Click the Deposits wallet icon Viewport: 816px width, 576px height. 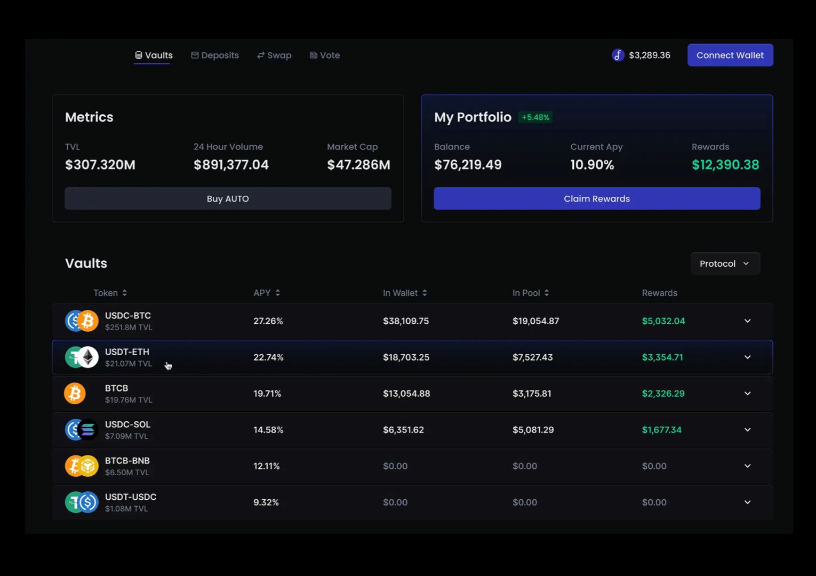tap(195, 55)
